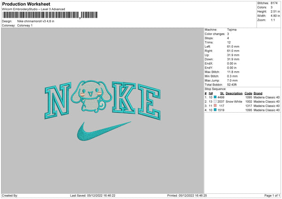The height and width of the screenshot is (199, 282).
Task: Click the Zoom value 1:1
Action: 273,20
